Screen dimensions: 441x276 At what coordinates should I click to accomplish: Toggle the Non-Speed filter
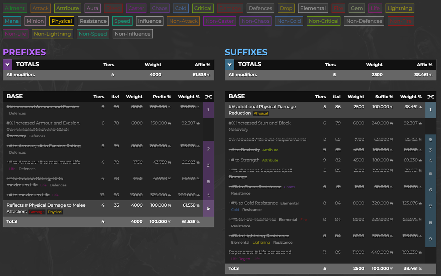click(x=93, y=34)
